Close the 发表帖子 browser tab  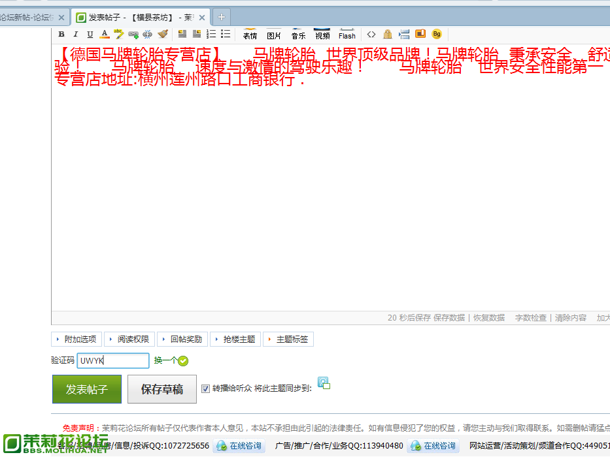point(202,18)
